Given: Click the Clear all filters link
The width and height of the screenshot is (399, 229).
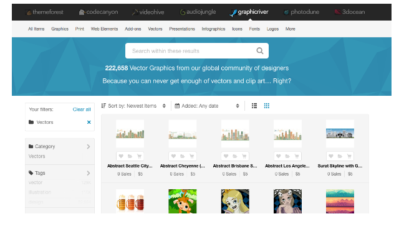Looking at the screenshot, I should (x=82, y=110).
